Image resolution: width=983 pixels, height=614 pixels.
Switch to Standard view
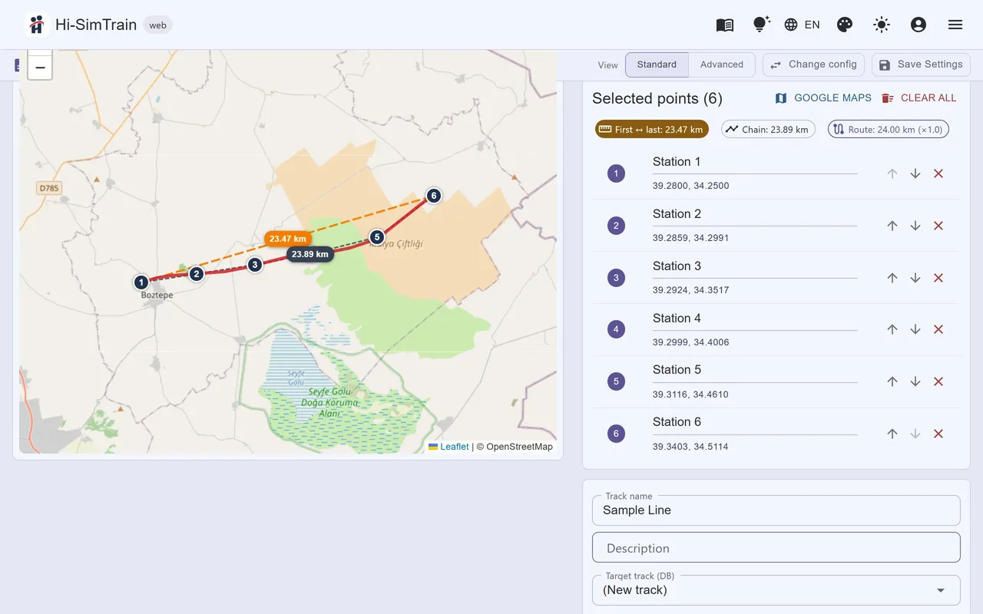(657, 64)
